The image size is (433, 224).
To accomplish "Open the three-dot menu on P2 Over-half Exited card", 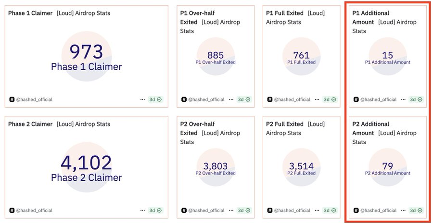I will (231, 211).
